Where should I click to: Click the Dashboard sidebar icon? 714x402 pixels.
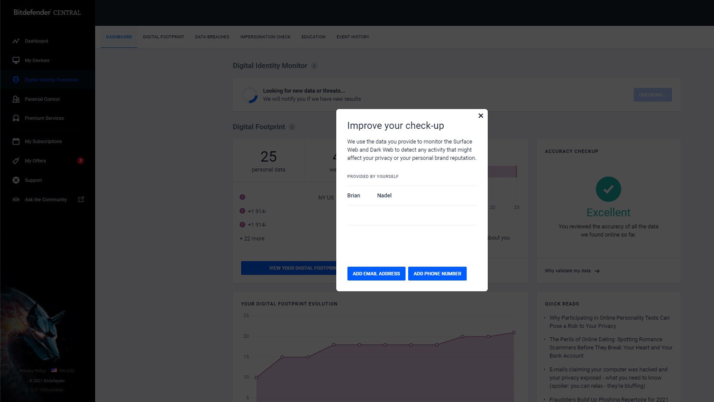click(x=16, y=41)
